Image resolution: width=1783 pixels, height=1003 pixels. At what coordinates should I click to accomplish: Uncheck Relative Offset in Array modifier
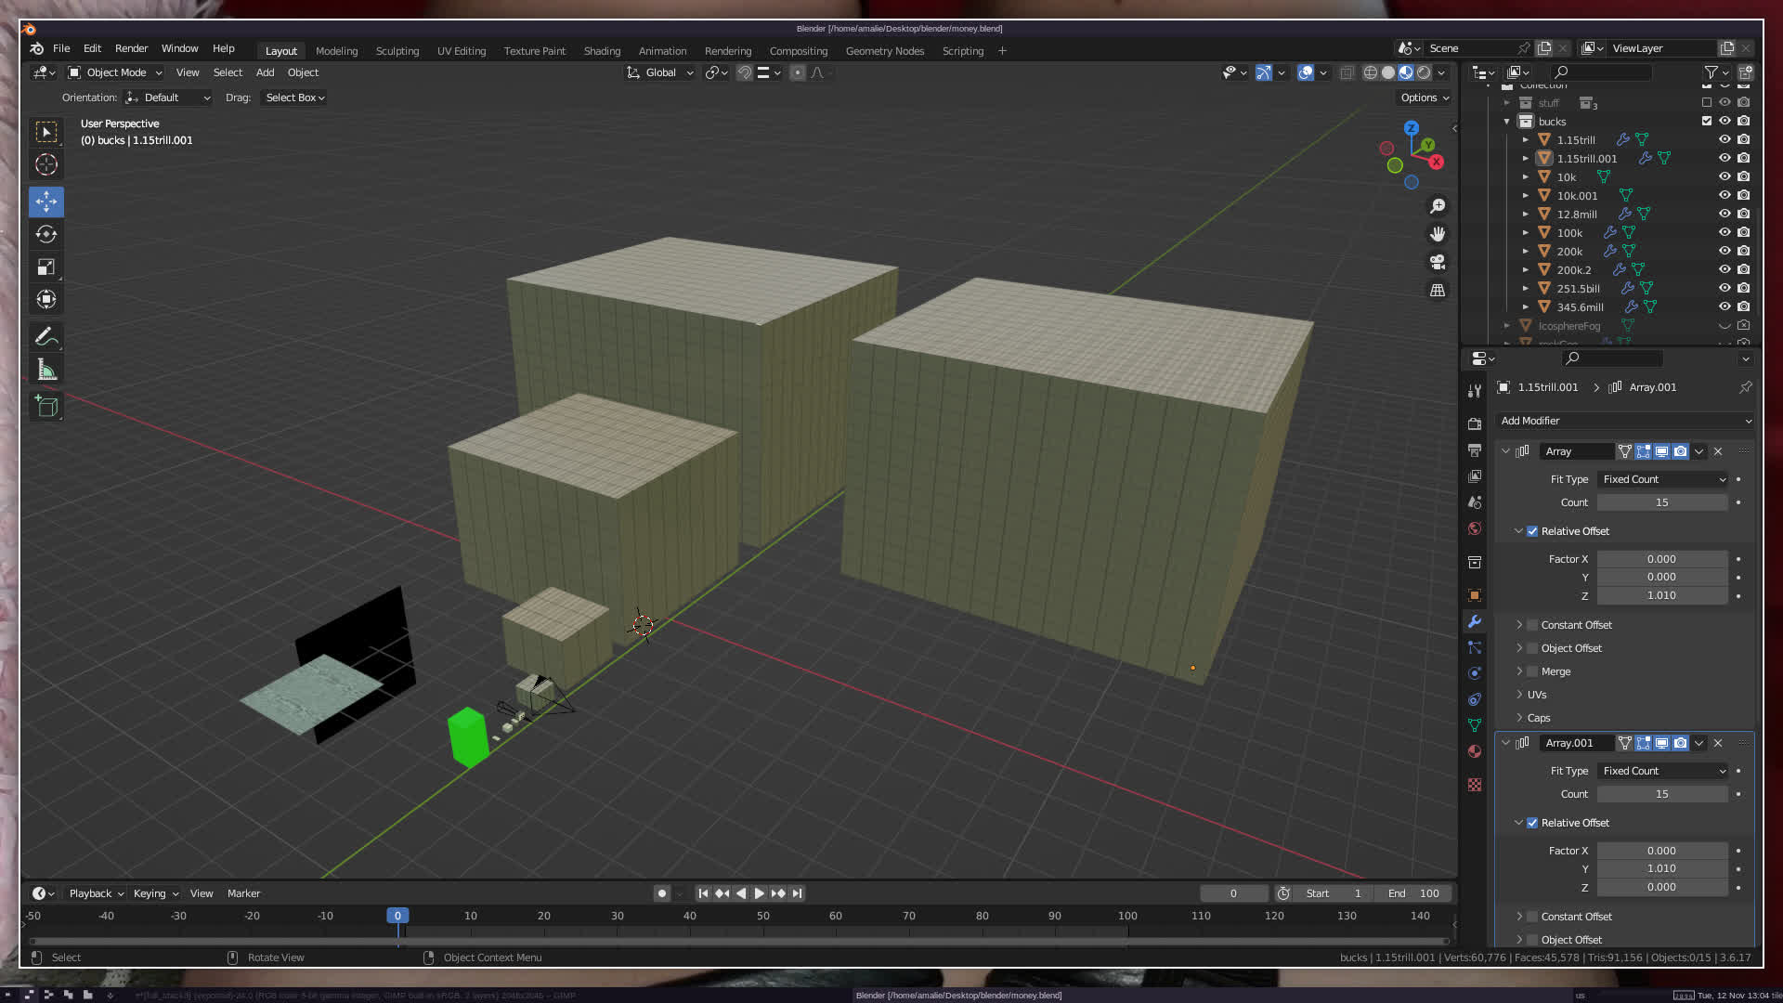click(x=1532, y=531)
